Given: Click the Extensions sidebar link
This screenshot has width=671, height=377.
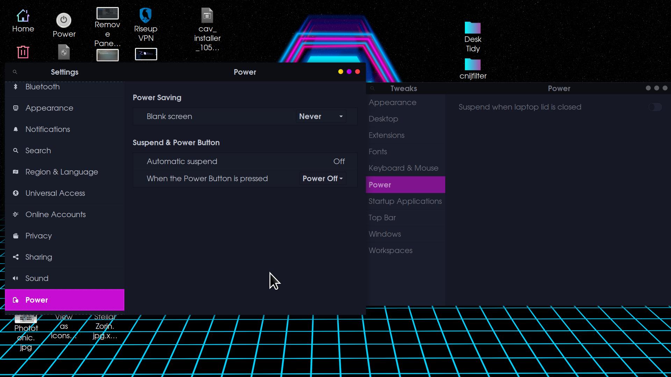Looking at the screenshot, I should (386, 135).
